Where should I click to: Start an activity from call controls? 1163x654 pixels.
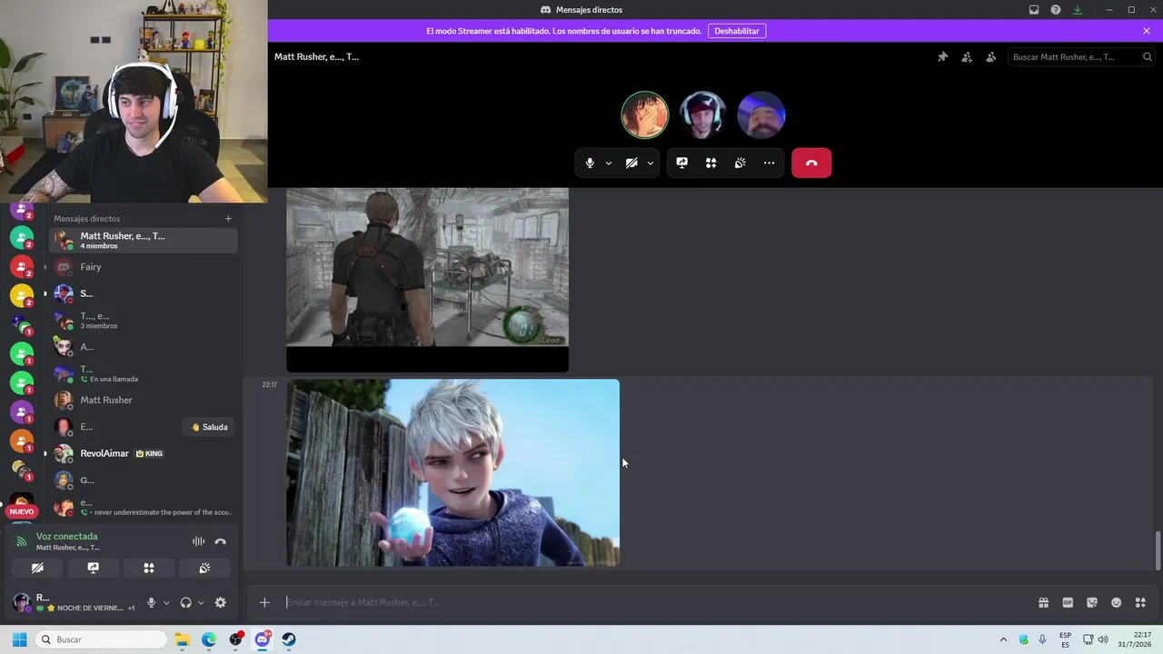[711, 163]
